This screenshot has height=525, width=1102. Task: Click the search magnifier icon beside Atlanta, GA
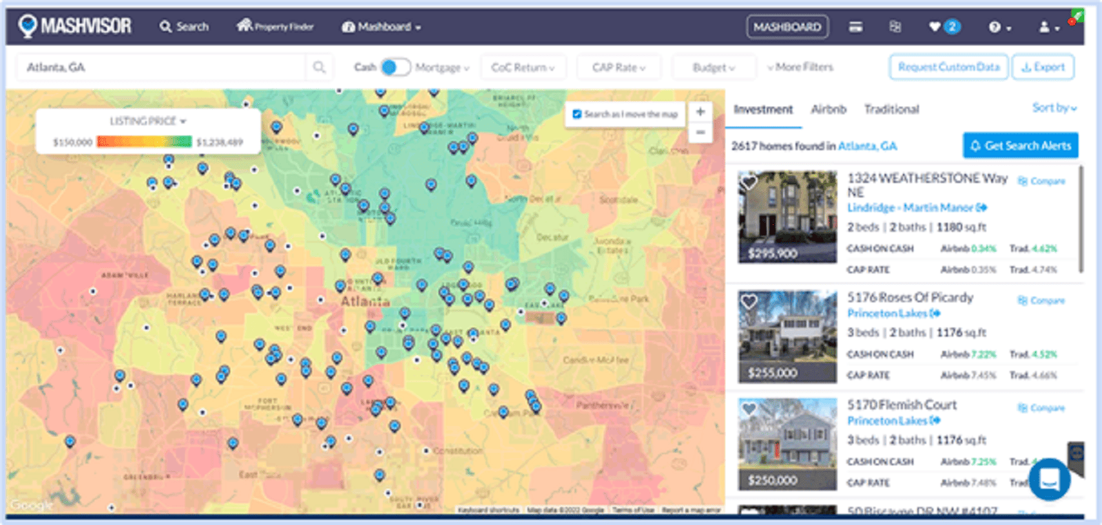pyautogui.click(x=319, y=67)
